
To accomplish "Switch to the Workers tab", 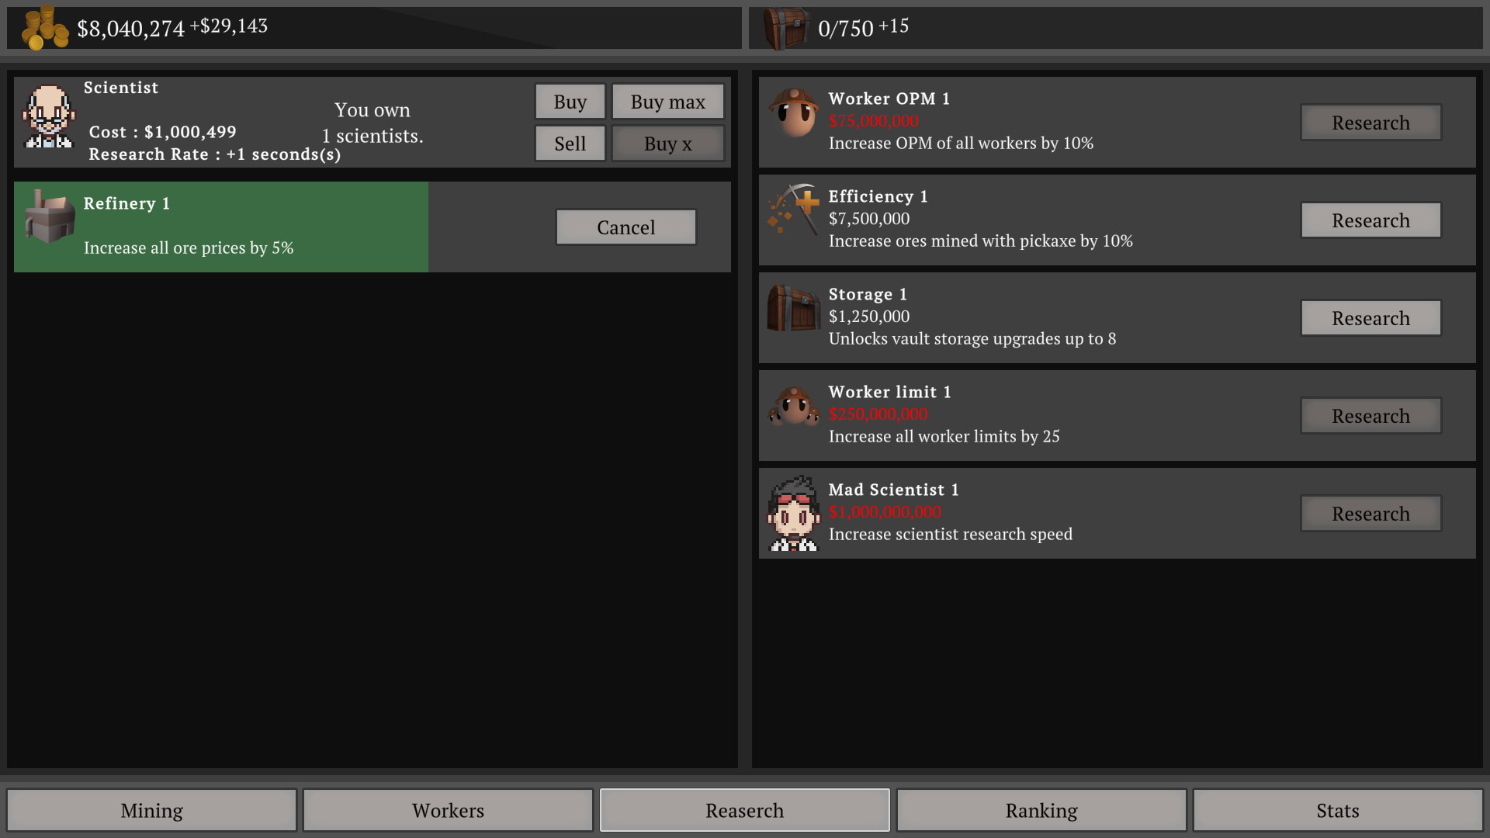I will click(x=449, y=809).
